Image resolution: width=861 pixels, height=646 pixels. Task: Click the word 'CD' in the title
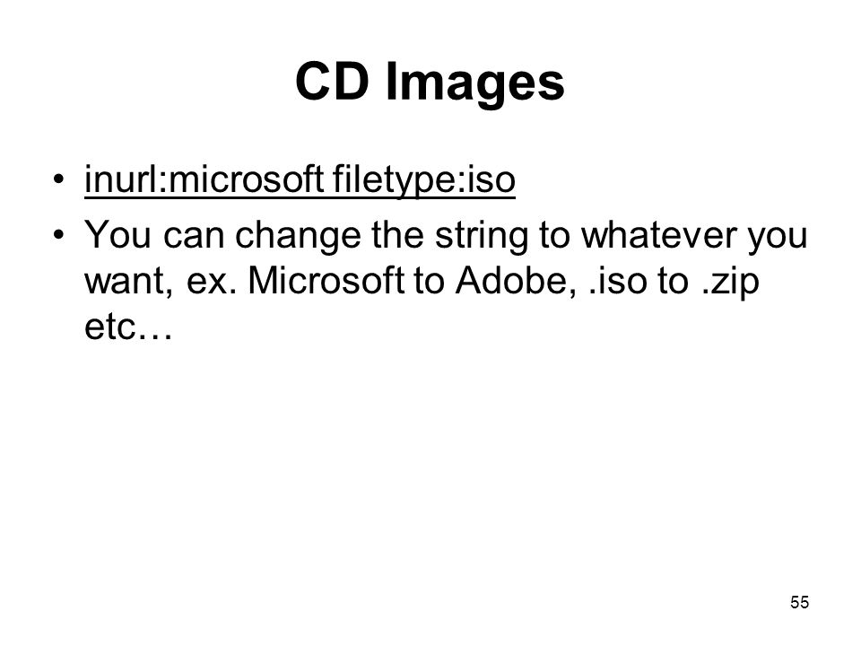click(332, 81)
